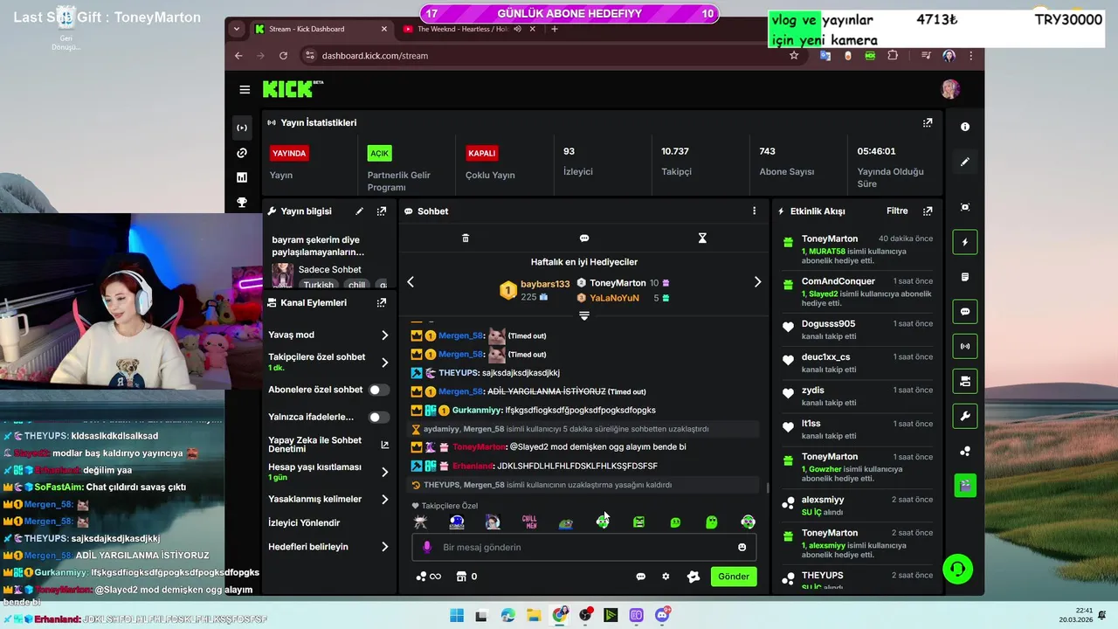Select the CHILL MEN emote

[529, 522]
